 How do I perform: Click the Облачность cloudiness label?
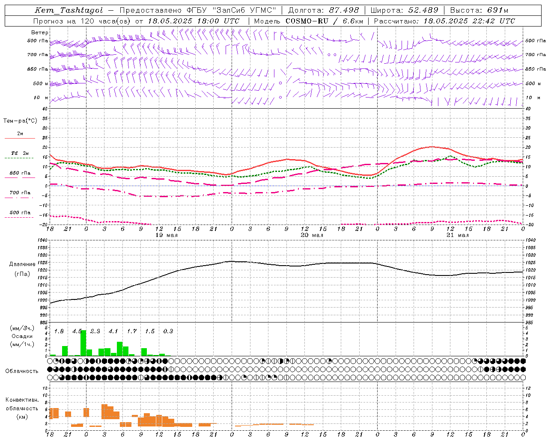[22, 371]
